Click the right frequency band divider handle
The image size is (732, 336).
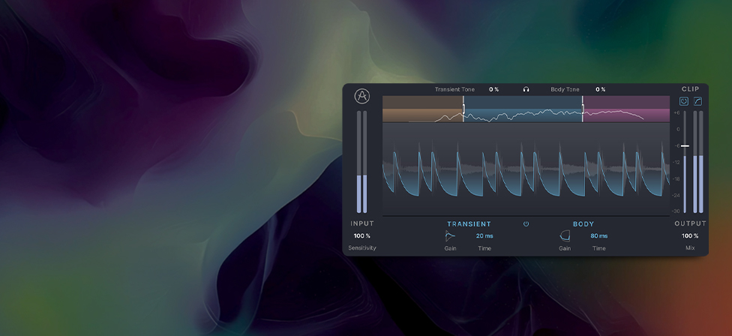[x=583, y=109]
